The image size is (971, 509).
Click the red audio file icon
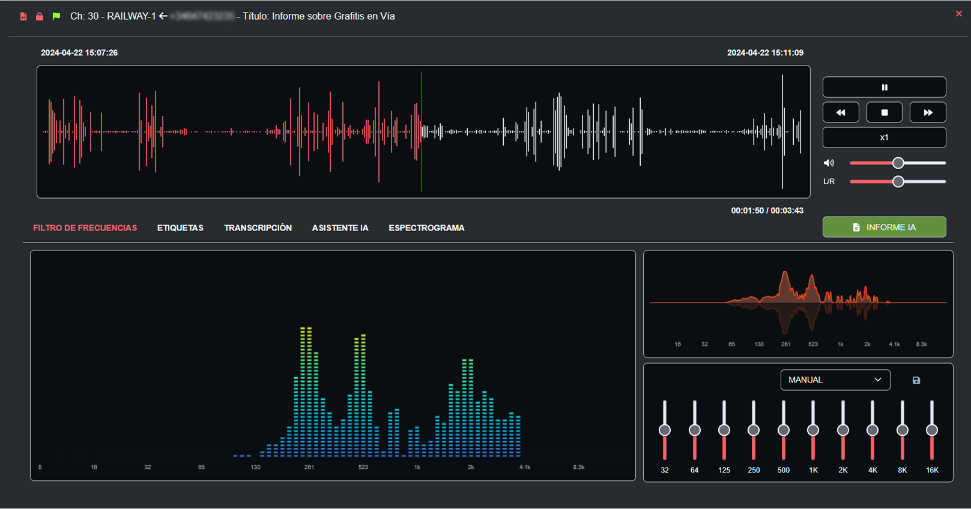tap(23, 17)
